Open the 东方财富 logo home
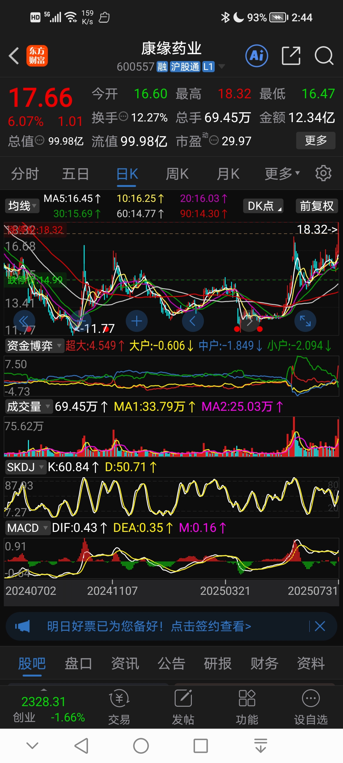 coord(37,56)
